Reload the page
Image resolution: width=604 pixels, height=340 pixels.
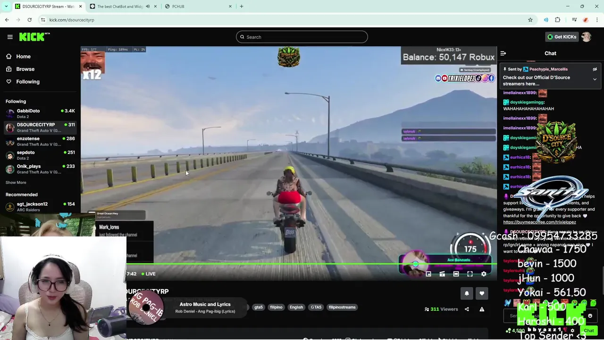tap(29, 20)
